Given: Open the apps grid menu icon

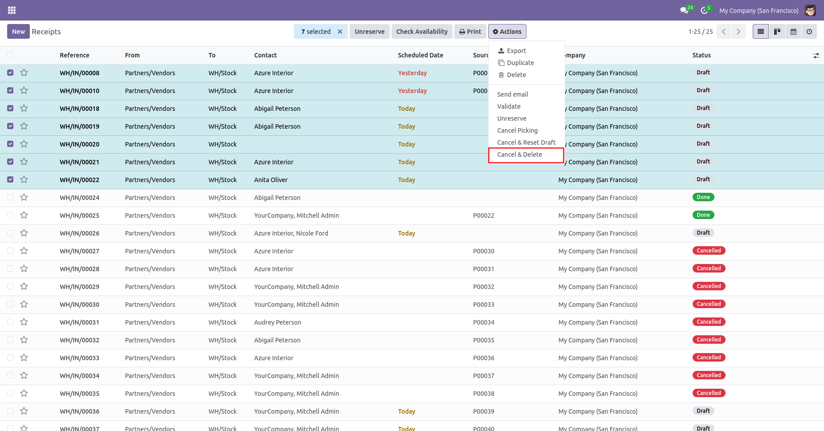Looking at the screenshot, I should (x=12, y=10).
